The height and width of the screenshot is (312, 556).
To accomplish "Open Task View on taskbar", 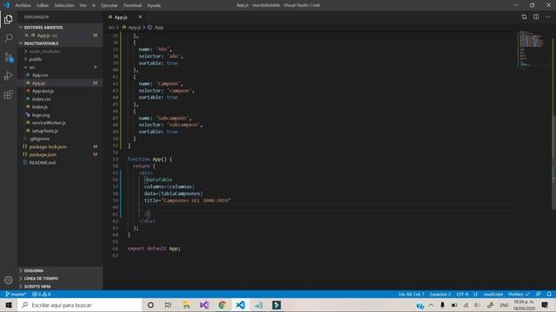I will (x=168, y=305).
